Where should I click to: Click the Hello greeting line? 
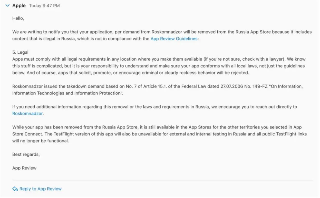pyautogui.click(x=18, y=18)
